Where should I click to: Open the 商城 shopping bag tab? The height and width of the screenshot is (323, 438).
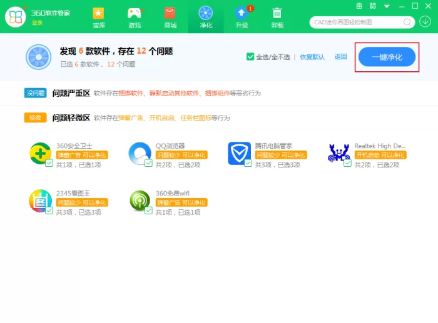point(170,18)
